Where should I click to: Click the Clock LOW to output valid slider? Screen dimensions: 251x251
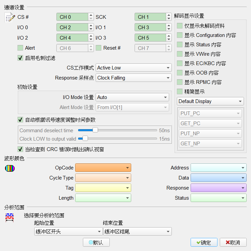117,139
